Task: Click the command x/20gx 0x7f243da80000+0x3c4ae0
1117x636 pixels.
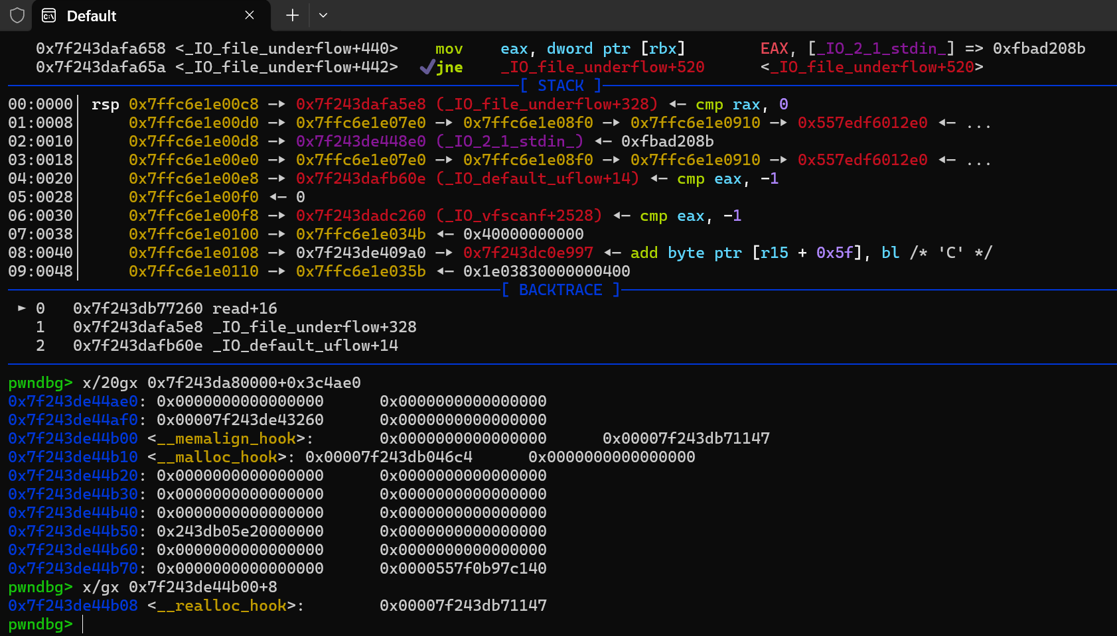Action: pyautogui.click(x=222, y=383)
